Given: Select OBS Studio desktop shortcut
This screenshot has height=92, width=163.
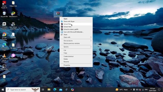Looking at the screenshot, I should (4, 67).
